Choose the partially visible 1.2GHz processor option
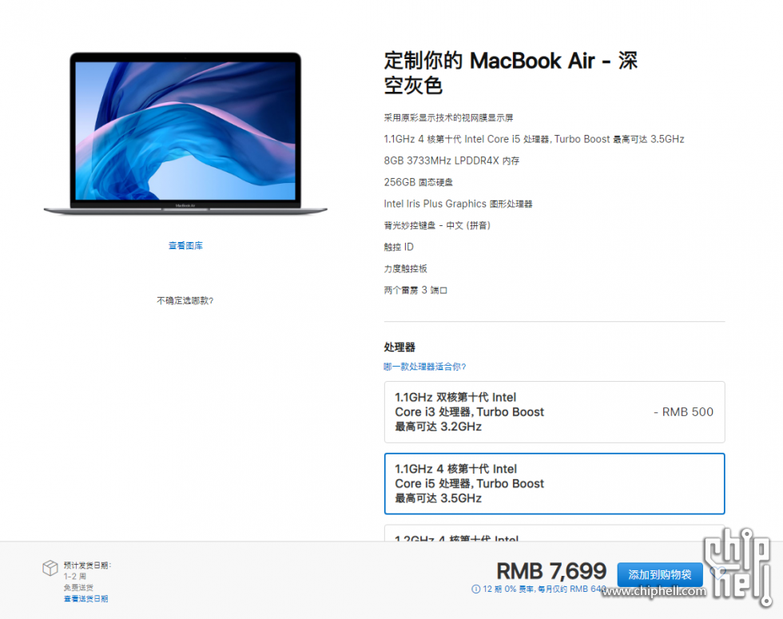The width and height of the screenshot is (783, 619). click(x=554, y=534)
